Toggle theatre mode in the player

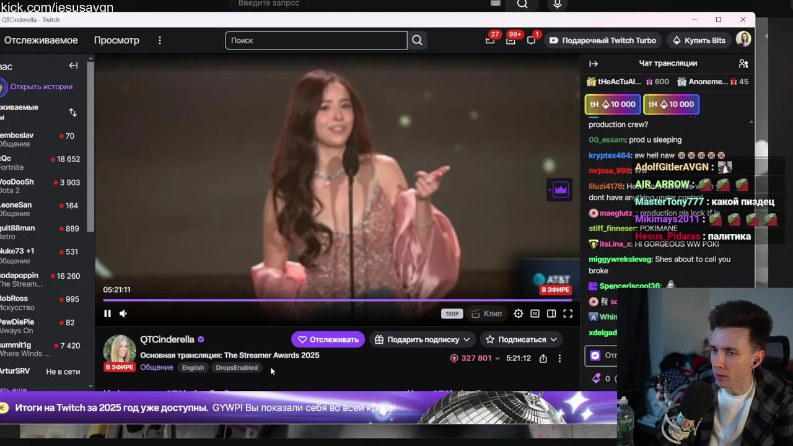coord(551,313)
